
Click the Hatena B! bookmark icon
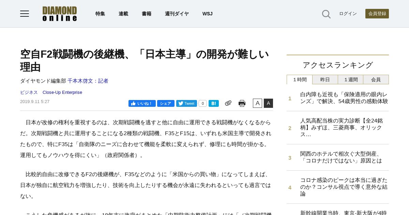click(x=214, y=103)
